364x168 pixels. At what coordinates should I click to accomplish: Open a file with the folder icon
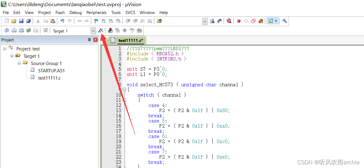pyautogui.click(x=14, y=21)
